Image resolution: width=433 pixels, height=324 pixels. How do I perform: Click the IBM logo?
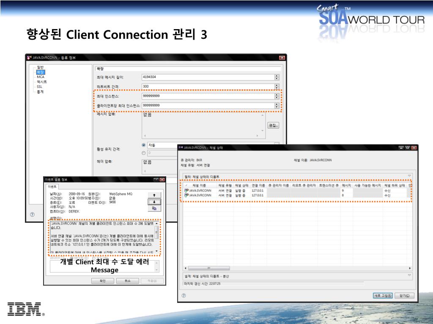tap(25, 309)
